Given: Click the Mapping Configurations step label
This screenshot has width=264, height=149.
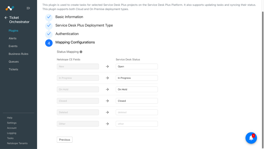Looking at the screenshot, I should 75,42.
